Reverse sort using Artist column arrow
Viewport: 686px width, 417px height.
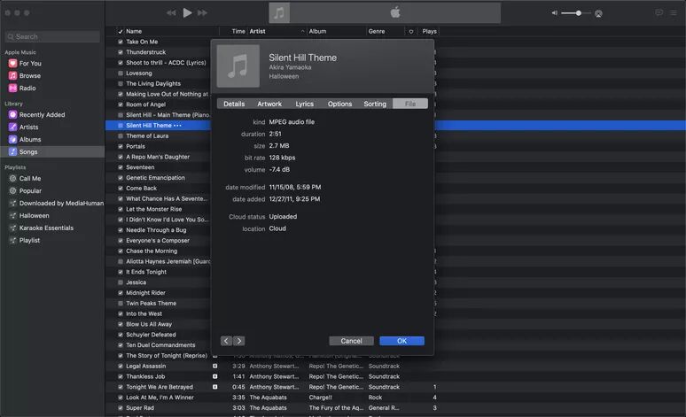(303, 32)
